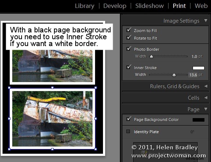Switch to the Develop module

click(115, 6)
